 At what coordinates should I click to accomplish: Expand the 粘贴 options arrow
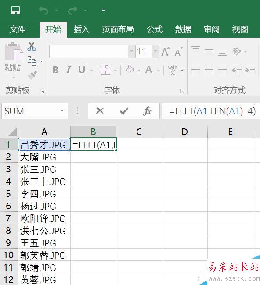[14, 78]
